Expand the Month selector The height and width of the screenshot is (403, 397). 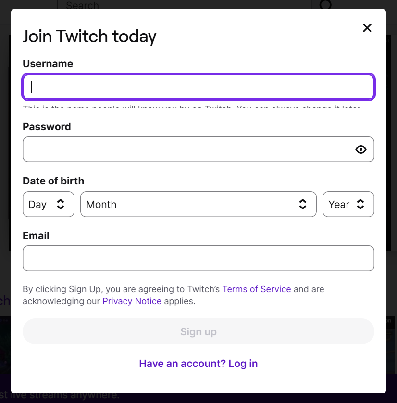(x=198, y=204)
